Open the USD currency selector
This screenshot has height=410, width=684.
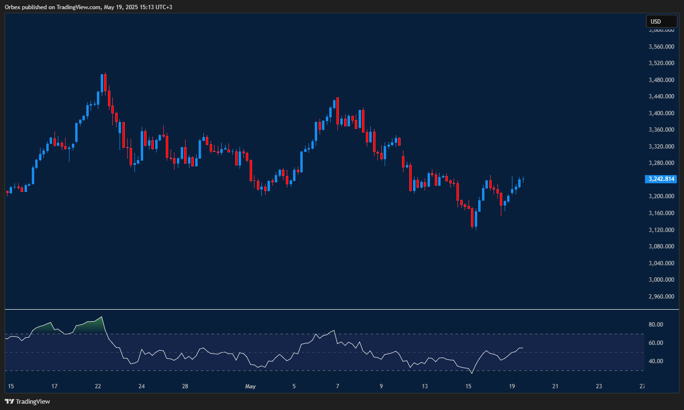click(x=661, y=21)
